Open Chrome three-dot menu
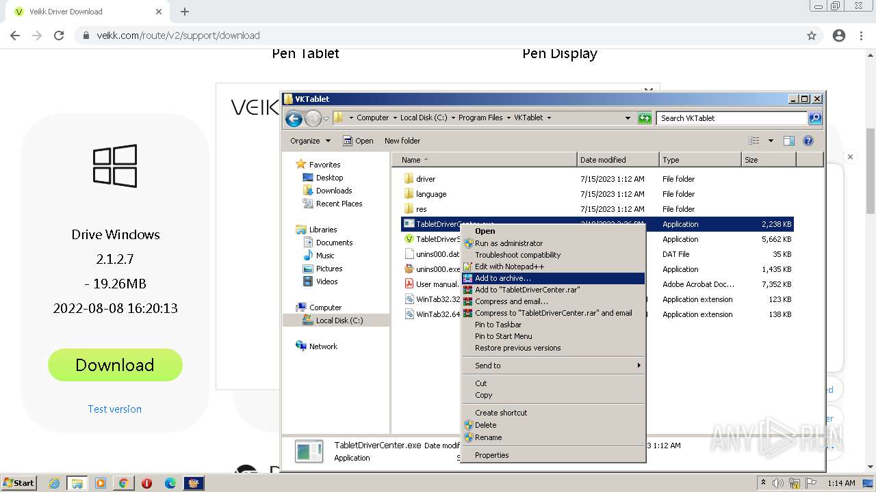The image size is (876, 492). click(x=861, y=36)
